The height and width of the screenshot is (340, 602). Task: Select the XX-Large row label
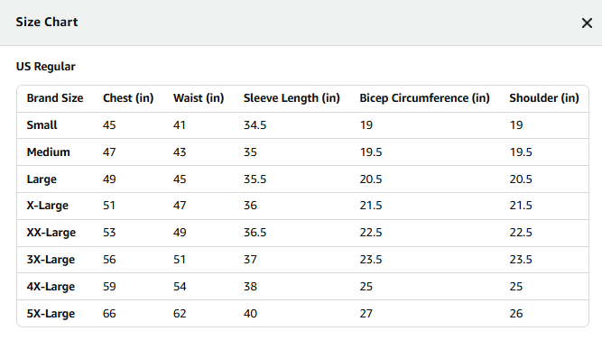coord(51,233)
